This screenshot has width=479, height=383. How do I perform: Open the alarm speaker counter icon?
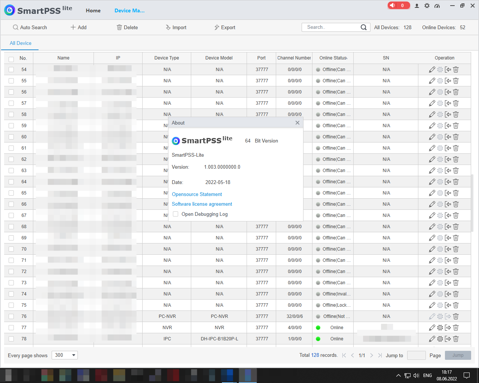pos(399,5)
